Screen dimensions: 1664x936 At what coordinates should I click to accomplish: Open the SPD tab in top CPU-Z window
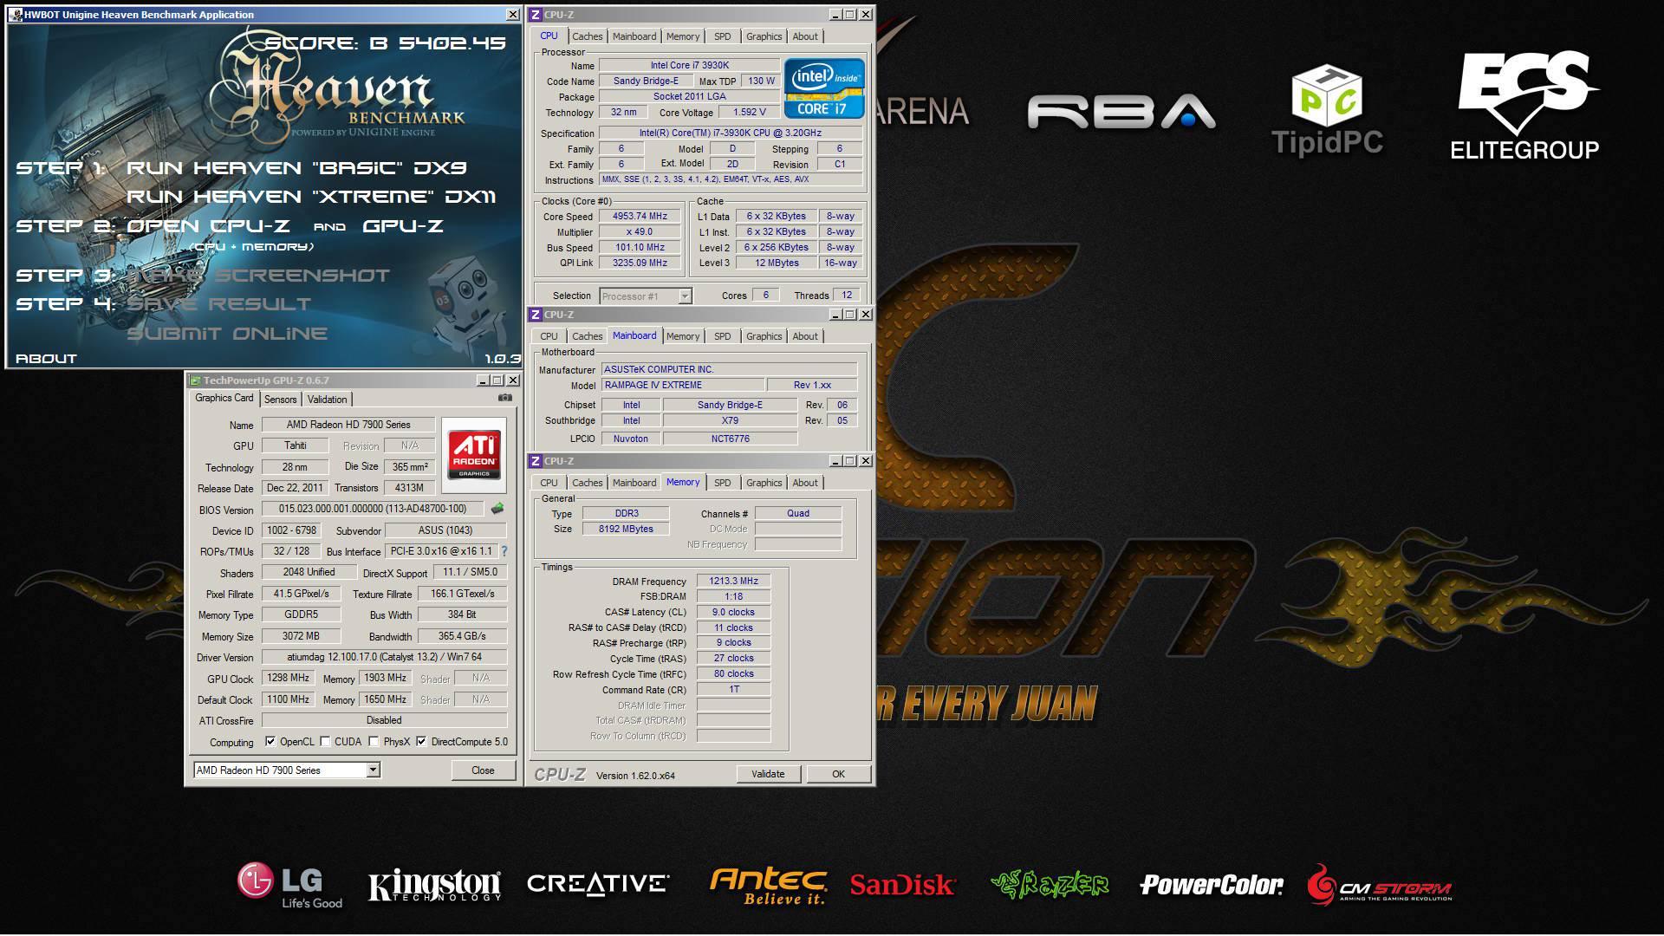tap(722, 36)
